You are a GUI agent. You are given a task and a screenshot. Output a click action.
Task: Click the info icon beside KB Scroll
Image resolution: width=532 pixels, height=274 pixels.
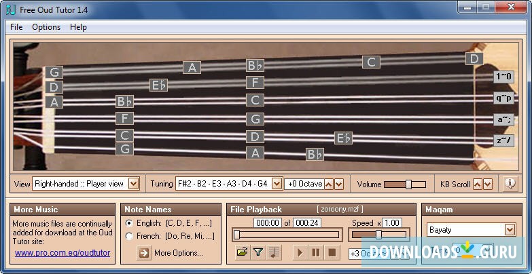(x=510, y=184)
